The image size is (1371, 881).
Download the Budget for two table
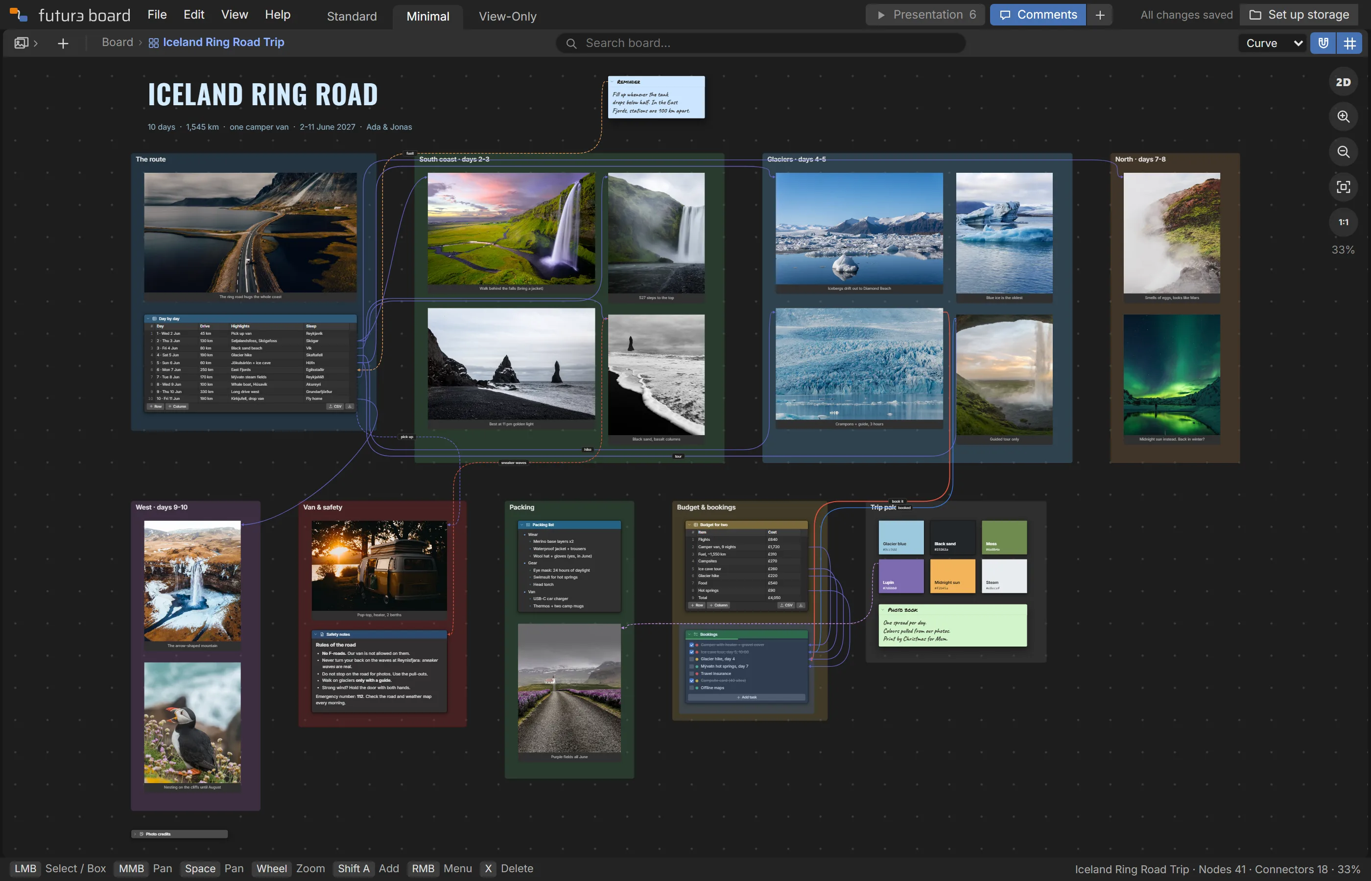pyautogui.click(x=801, y=605)
